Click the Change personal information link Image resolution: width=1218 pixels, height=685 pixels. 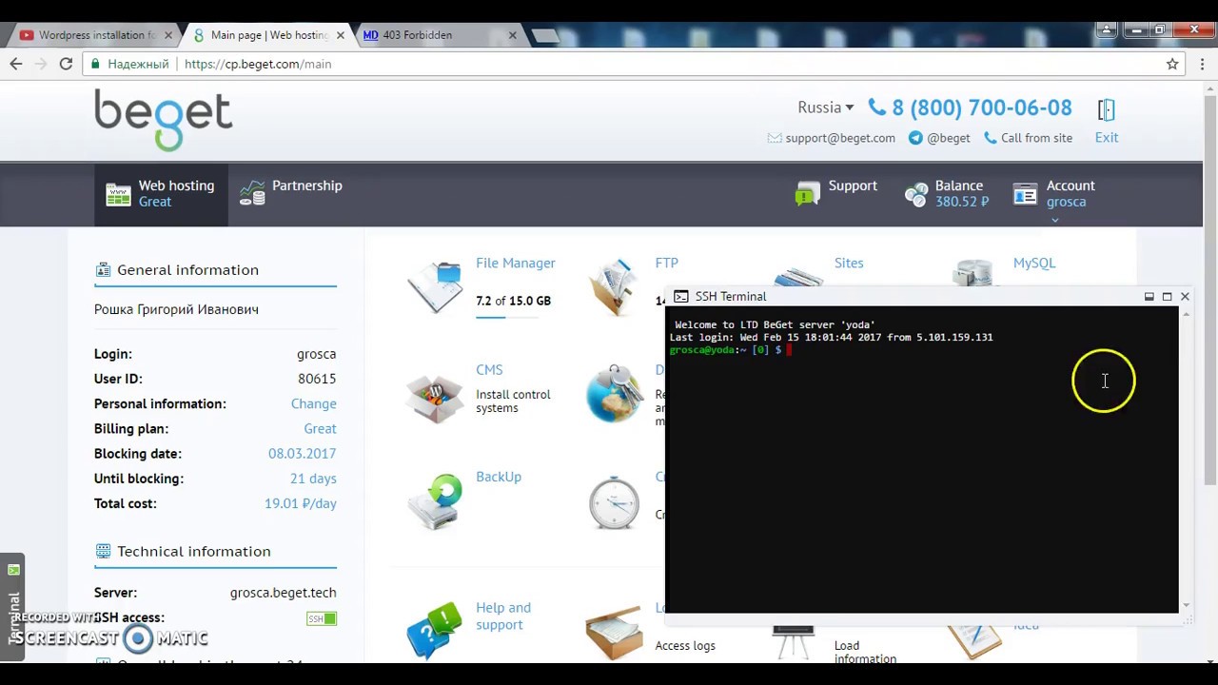[x=313, y=403]
